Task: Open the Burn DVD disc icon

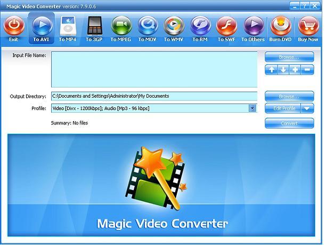Action: pos(281,26)
